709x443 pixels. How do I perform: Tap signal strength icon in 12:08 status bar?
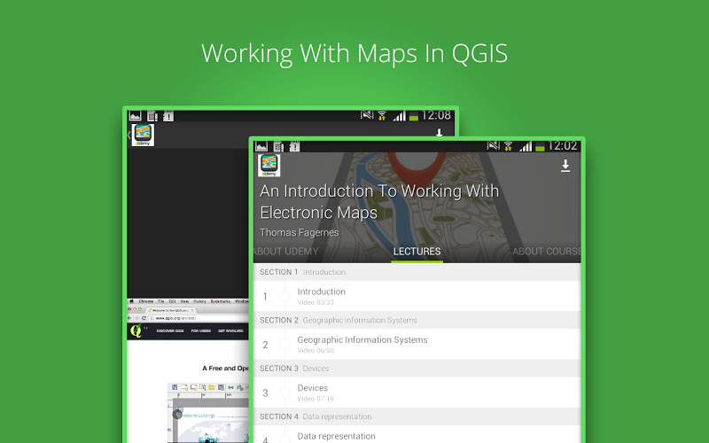tap(400, 116)
